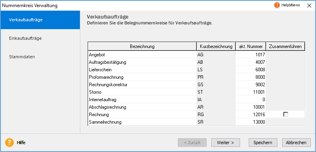Click the akt. Nummer column header

click(251, 46)
